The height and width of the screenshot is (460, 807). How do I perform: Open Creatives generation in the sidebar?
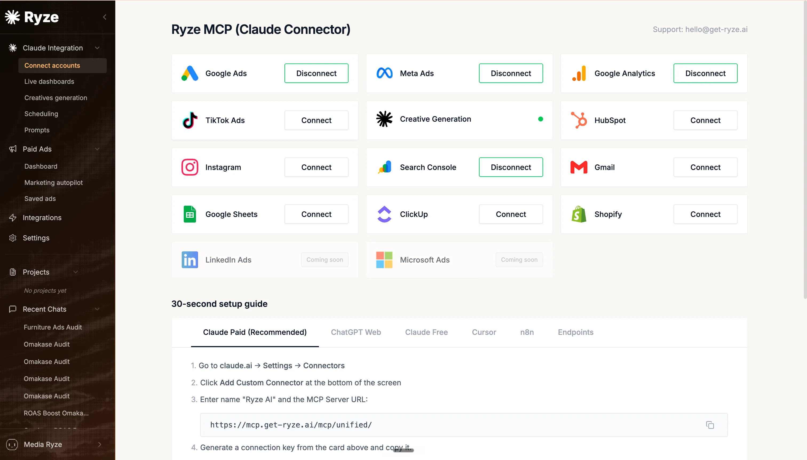[56, 98]
